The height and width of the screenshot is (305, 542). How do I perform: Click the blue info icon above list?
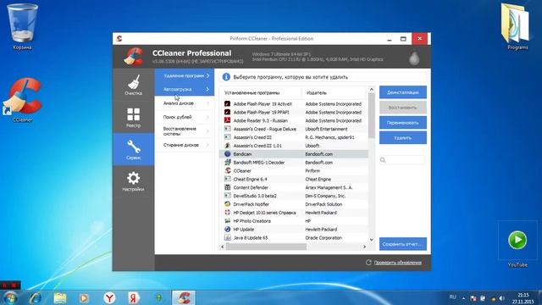[226, 77]
